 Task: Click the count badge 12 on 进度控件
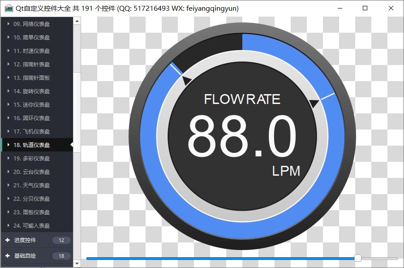click(x=61, y=240)
